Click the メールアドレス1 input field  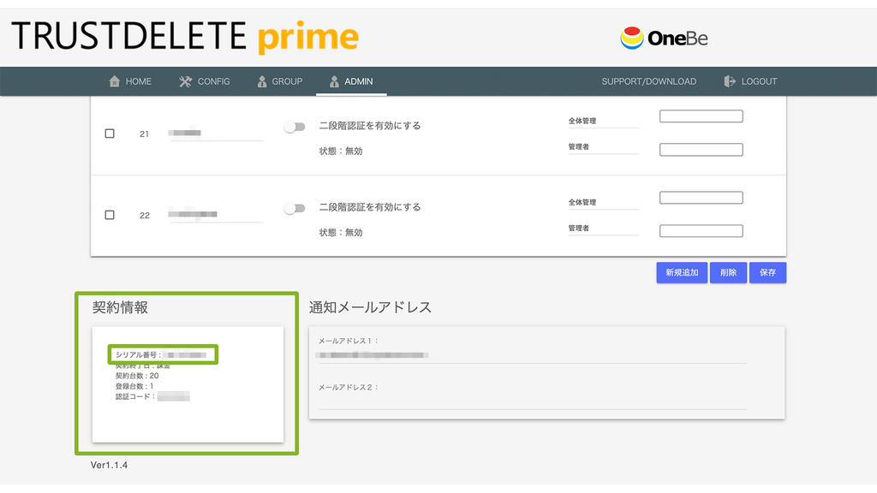532,355
